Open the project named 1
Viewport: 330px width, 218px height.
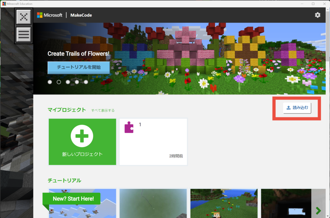pos(153,142)
